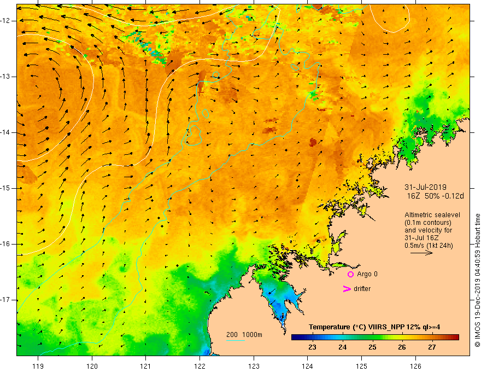Click longitude axis label 119

click(38, 366)
